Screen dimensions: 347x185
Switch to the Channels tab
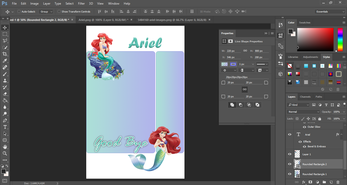point(305,97)
